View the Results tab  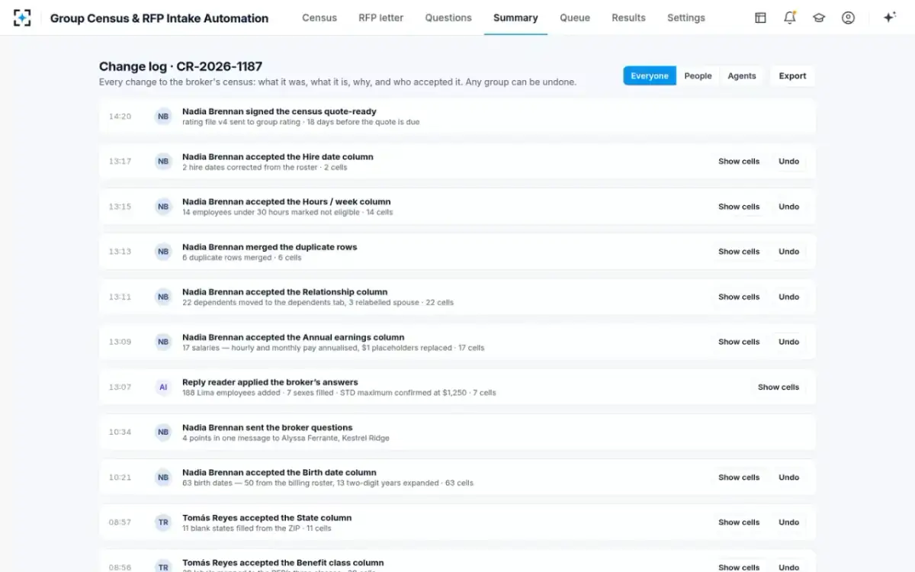point(628,18)
